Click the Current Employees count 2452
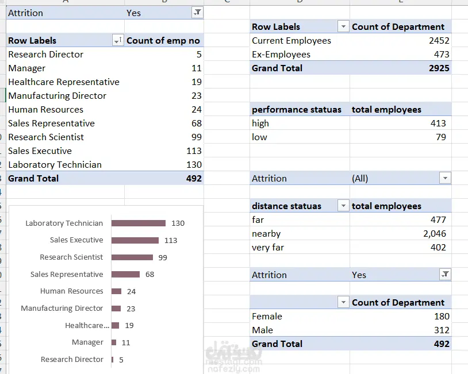This screenshot has width=468, height=374. coord(401,40)
